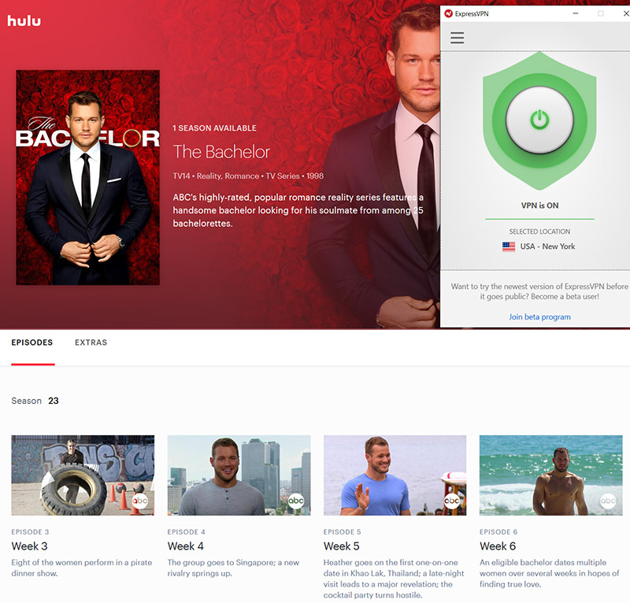Click the TV14 Reality, Romance metadata line
The image size is (630, 603).
248,176
